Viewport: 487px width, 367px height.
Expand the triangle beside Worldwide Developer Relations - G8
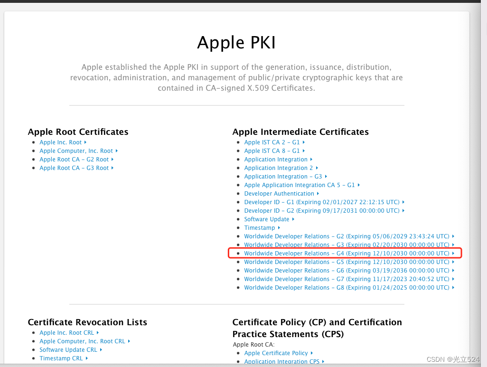[453, 287]
